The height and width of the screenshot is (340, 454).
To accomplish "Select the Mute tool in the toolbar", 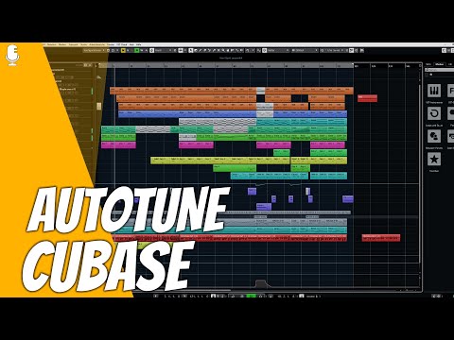I will (x=218, y=50).
